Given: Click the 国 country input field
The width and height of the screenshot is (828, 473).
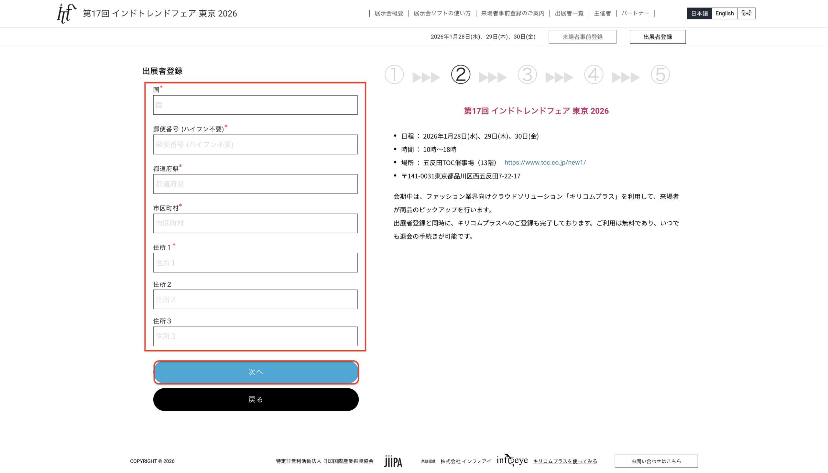Looking at the screenshot, I should 255,105.
